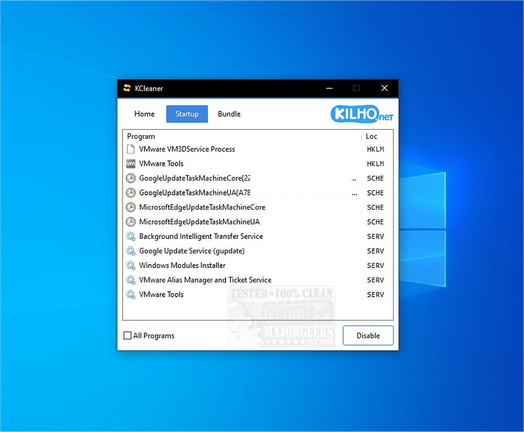
Task: Minimize the KCleaner window
Action: (x=329, y=88)
